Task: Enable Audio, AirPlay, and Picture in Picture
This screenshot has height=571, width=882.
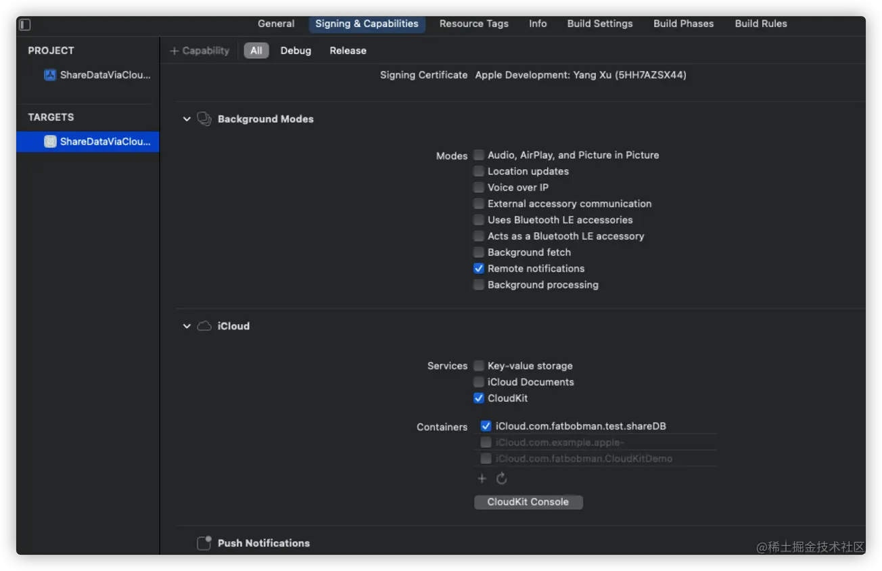Action: [x=479, y=155]
